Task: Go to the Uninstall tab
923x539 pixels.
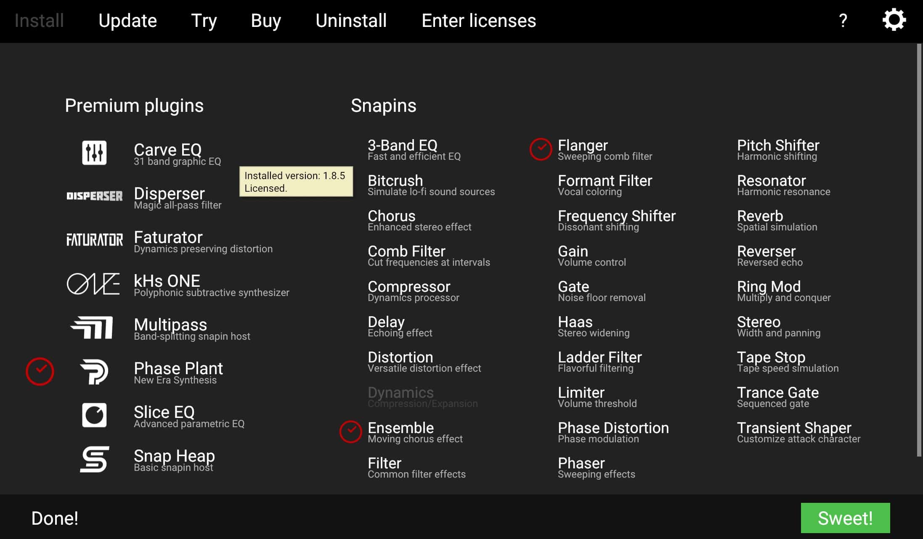Action: coord(351,21)
